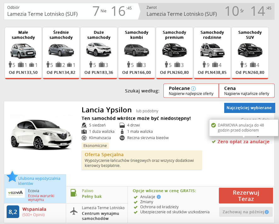279x224 pixels.
Task: Select the Samochody SUV category
Action: coord(250,53)
